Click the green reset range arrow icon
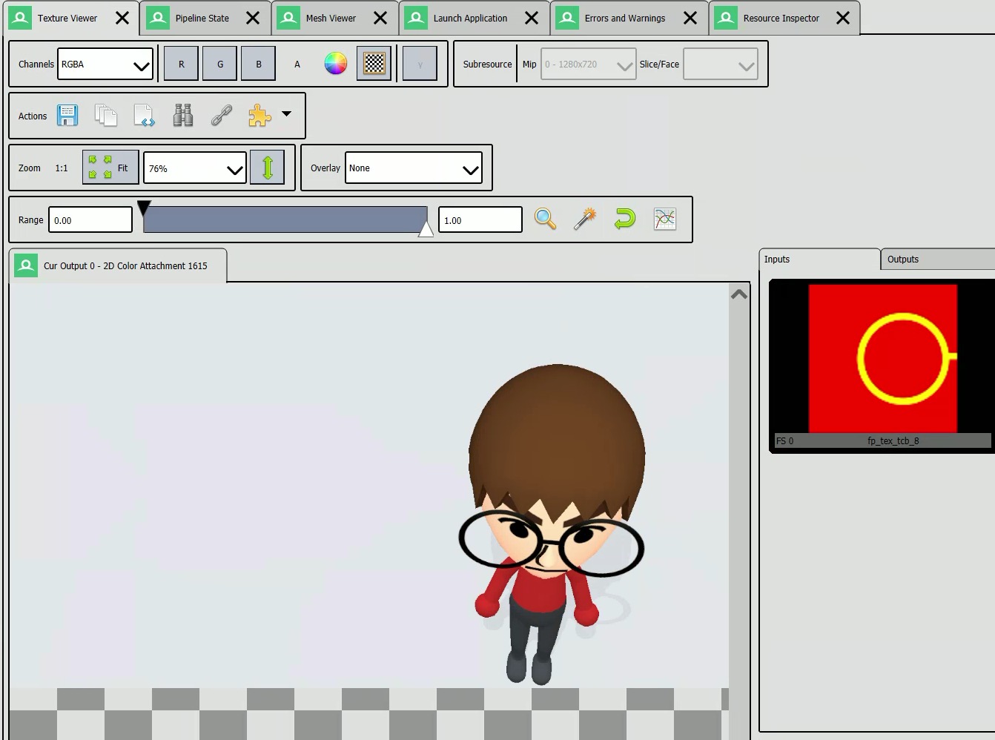The width and height of the screenshot is (995, 740). pos(625,219)
